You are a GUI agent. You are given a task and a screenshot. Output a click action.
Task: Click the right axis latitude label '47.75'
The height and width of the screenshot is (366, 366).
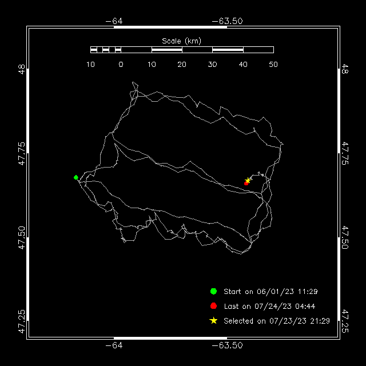[x=345, y=153]
